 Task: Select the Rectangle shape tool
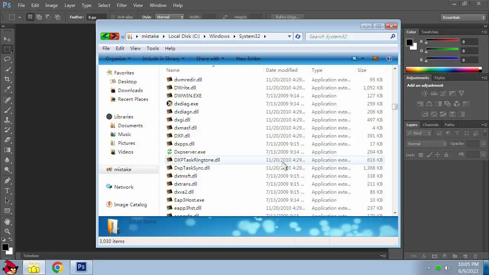(7, 210)
